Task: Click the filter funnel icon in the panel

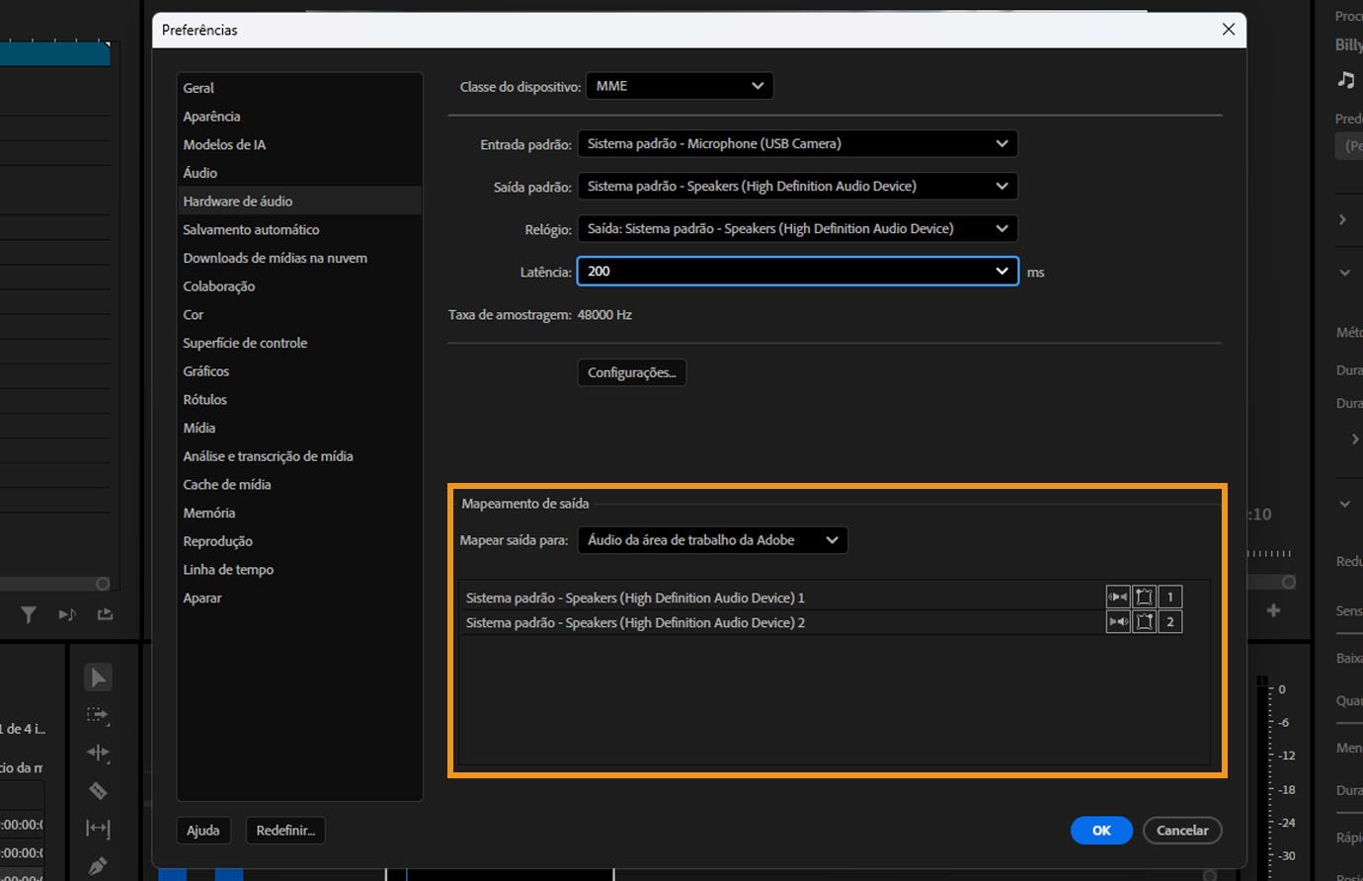Action: coord(29,614)
